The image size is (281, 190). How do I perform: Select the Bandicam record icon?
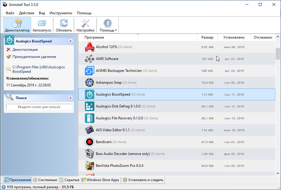(x=89, y=142)
